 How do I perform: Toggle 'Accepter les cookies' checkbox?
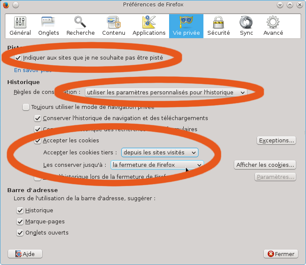pyautogui.click(x=37, y=141)
